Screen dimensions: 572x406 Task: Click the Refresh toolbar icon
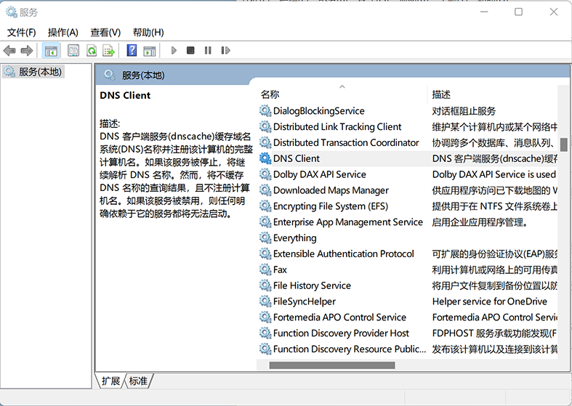pos(91,50)
